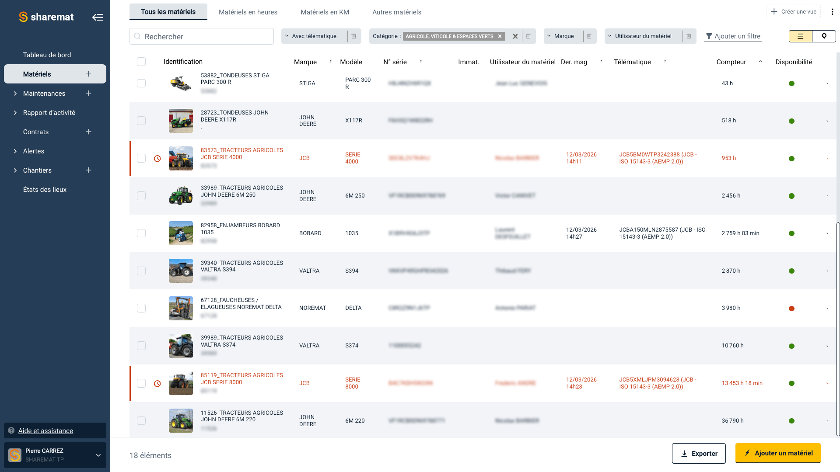Open the three-dot options menu
The image size is (840, 472).
pos(833,11)
